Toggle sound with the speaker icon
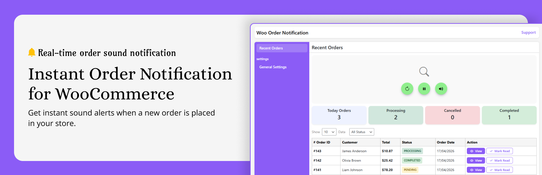 (x=441, y=89)
